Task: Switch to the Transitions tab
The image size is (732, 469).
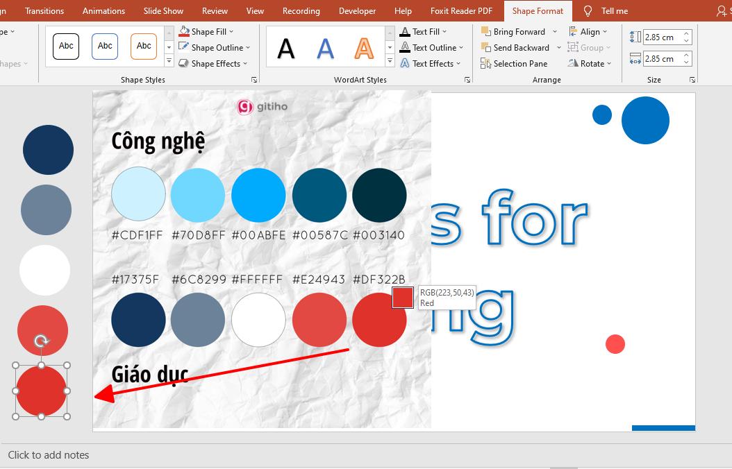Action: click(x=44, y=10)
